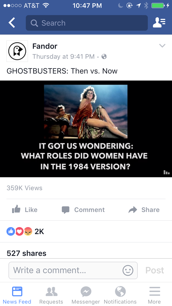Viewport: 172px width, 306px height.
Task: Comment on the post
Action: click(83, 210)
